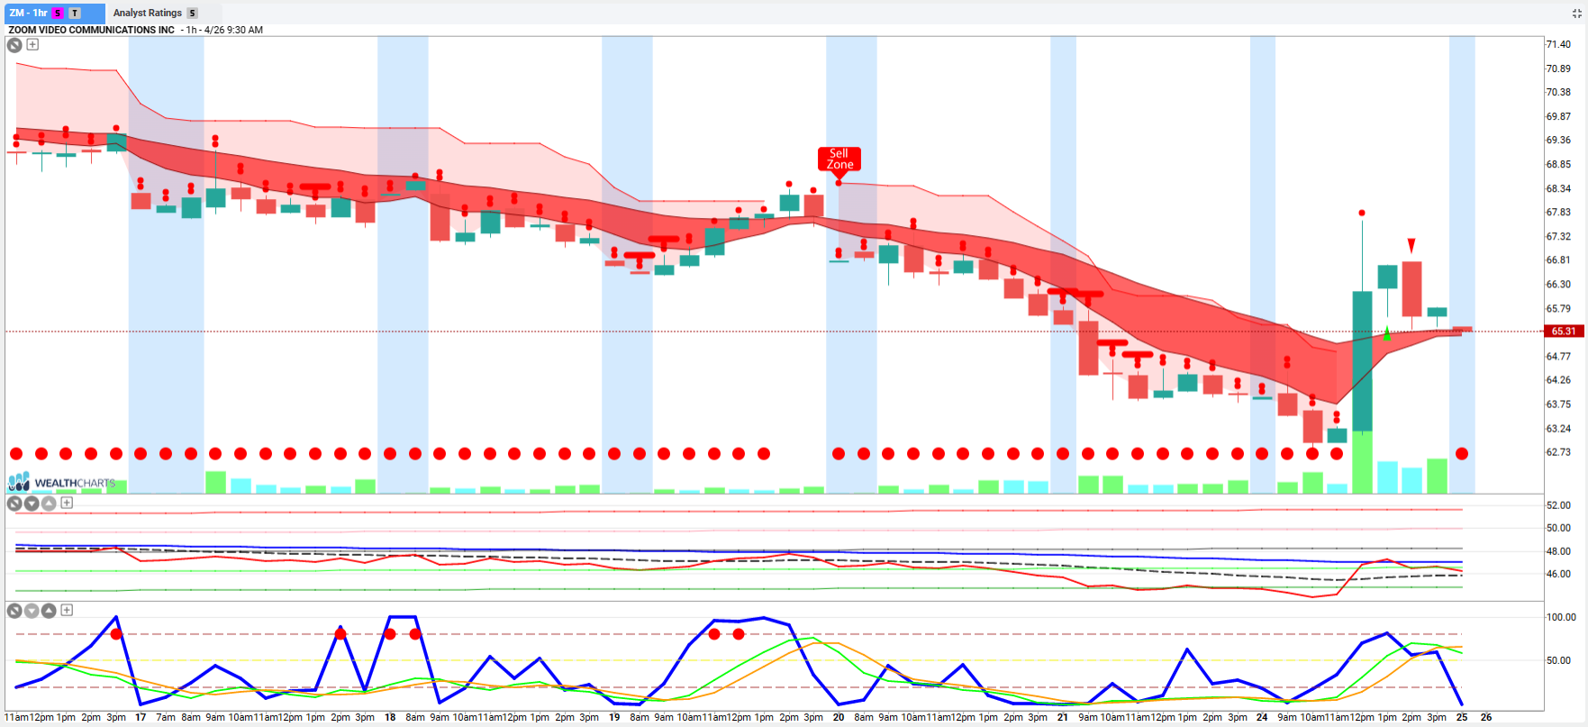
Task: Hide the middle indicator pane with its circle icon
Action: click(14, 504)
